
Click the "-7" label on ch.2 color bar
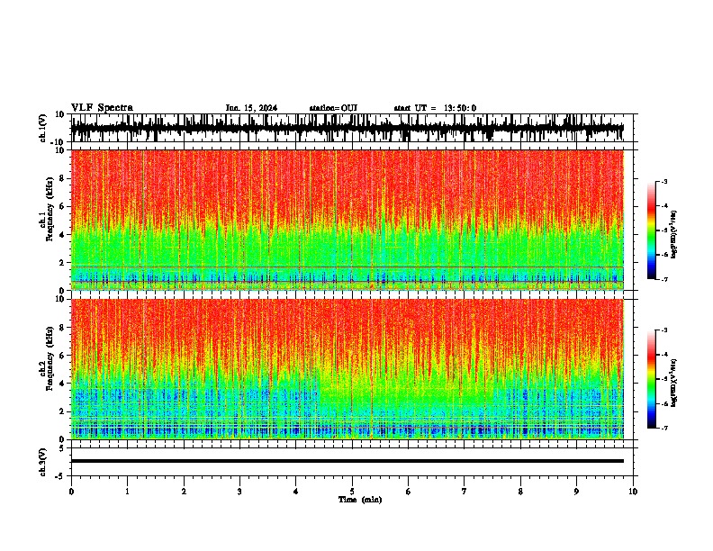(664, 429)
